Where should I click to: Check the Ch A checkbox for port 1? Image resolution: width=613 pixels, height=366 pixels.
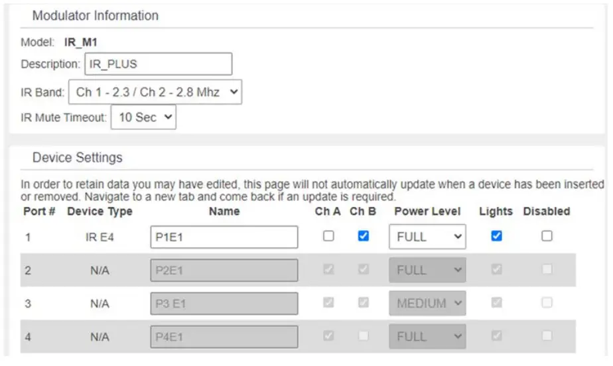click(328, 236)
